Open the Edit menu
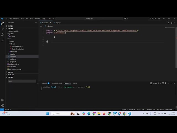 click(10, 19)
